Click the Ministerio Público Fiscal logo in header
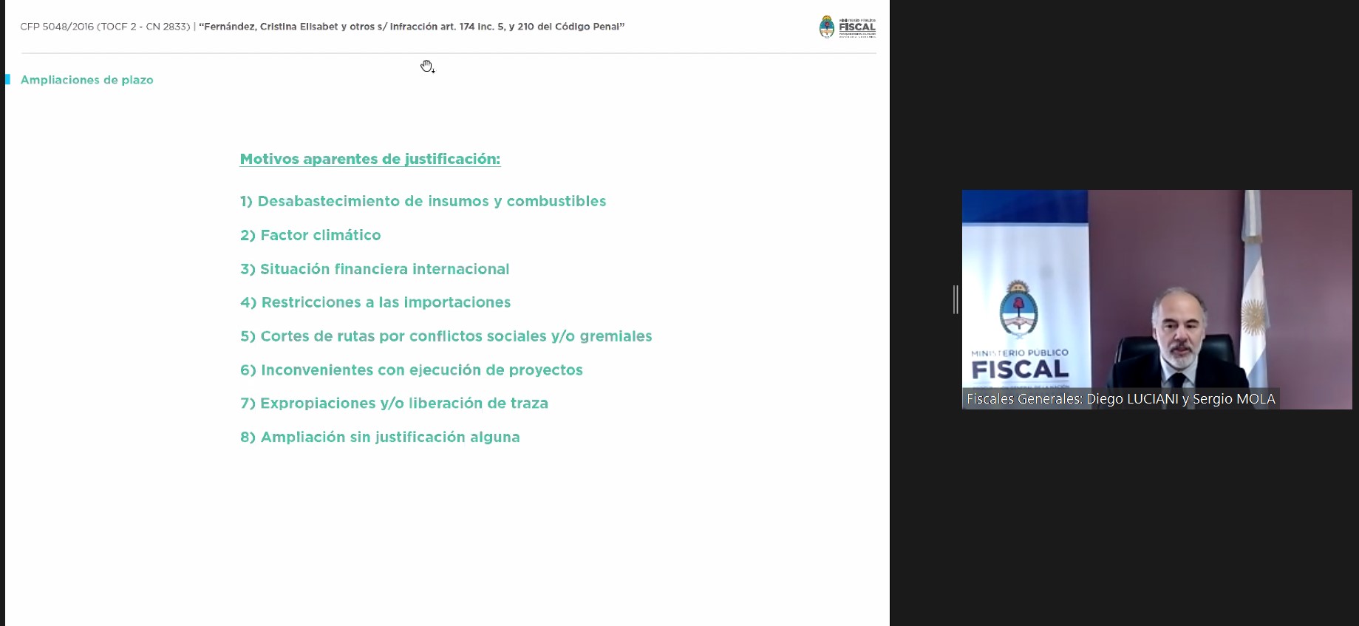1359x626 pixels. pos(847,27)
